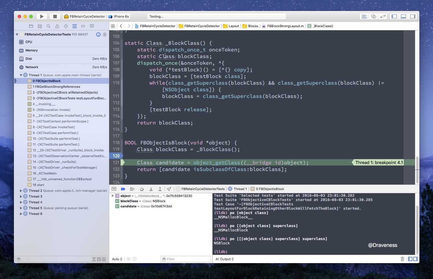Open the Breakpoint navigator icon
The image size is (433, 279).
(83, 26)
